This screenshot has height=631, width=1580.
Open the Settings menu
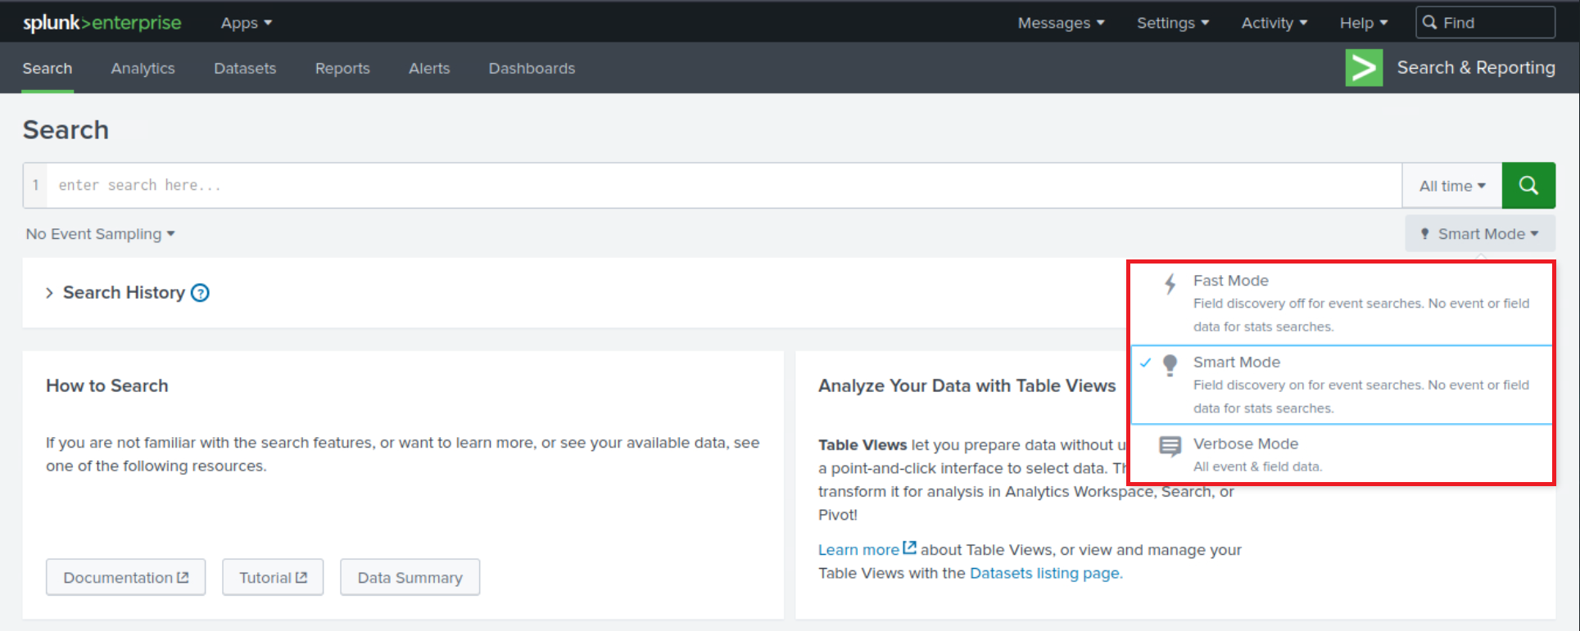[x=1172, y=23]
